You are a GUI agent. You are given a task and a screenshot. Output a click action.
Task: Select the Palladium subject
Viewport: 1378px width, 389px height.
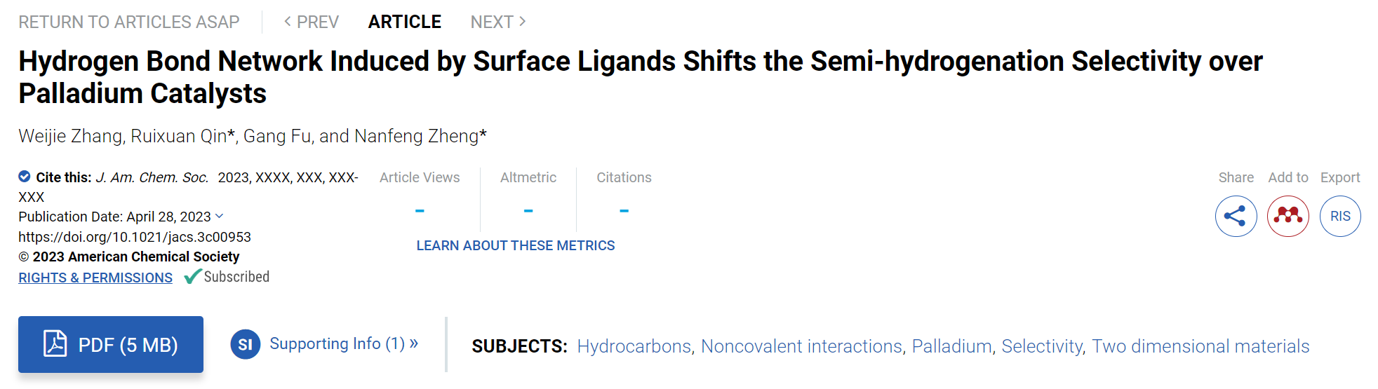[951, 346]
